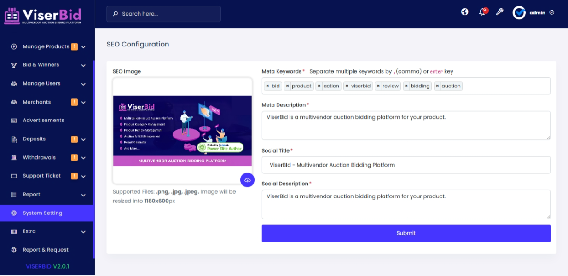Remove the 'viserbid' keyword tag
568x276 pixels.
347,86
